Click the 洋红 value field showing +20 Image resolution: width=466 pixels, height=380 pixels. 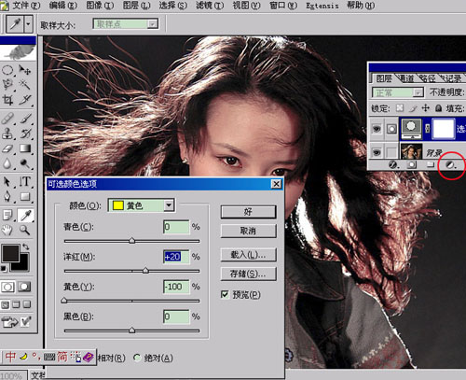(x=176, y=257)
